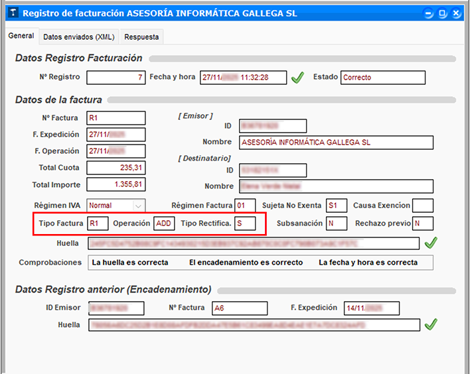Viewport: 470px width, 374px height.
Task: Minimize the Registro de facturación window
Action: (x=429, y=13)
